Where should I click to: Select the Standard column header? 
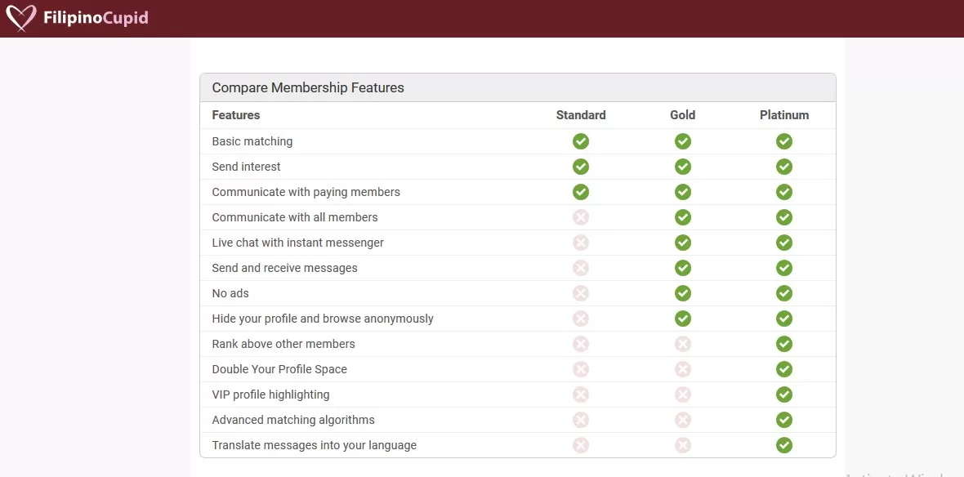coord(581,115)
